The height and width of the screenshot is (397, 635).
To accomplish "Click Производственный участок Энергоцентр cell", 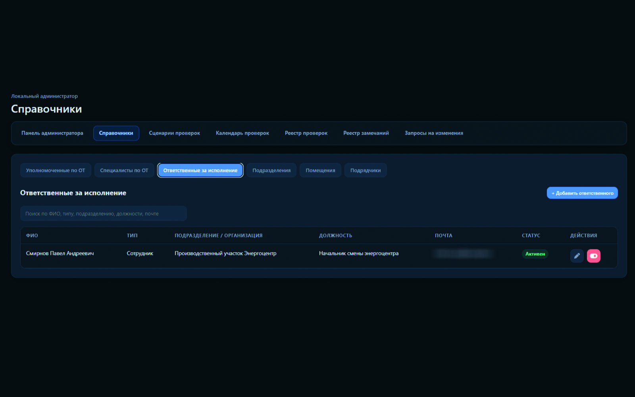I will pyautogui.click(x=225, y=253).
